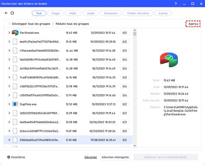Click the 0/2 count for PartAssist.exe
Image resolution: width=205 pixels, height=164 pixels.
point(125,33)
